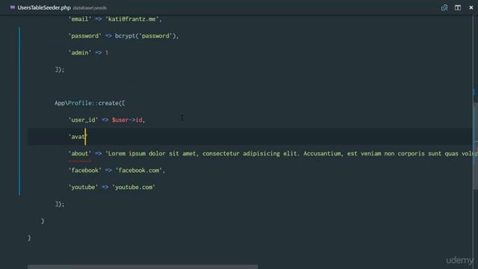The width and height of the screenshot is (478, 269).
Task: Click the 'youtube.com' value
Action: 134,187
